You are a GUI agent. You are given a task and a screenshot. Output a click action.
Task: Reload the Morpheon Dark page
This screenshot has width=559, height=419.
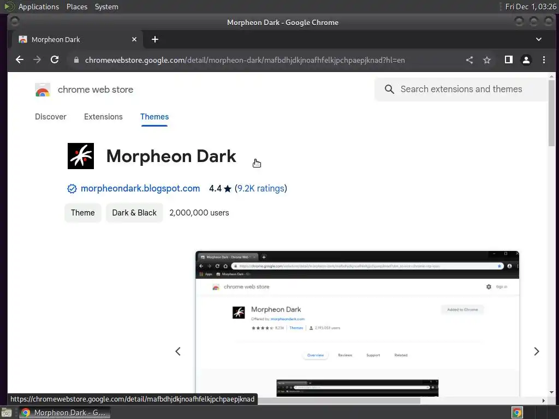(x=55, y=60)
